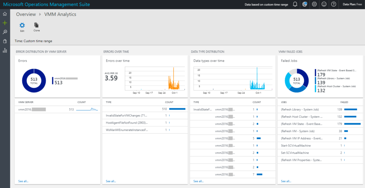Click the Errors donut chart 513 total
The height and width of the screenshot is (188, 365).
(x=34, y=81)
